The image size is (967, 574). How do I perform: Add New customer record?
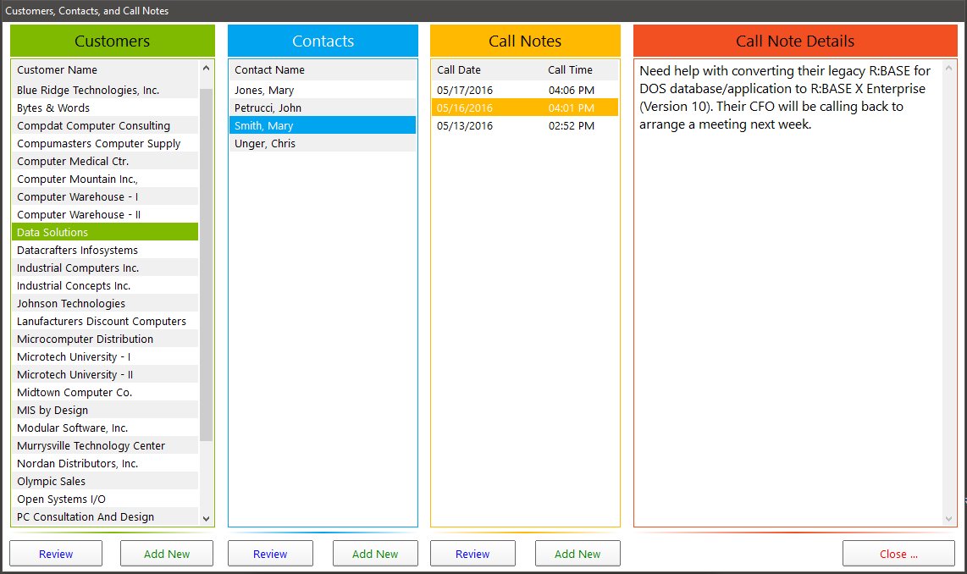point(167,554)
